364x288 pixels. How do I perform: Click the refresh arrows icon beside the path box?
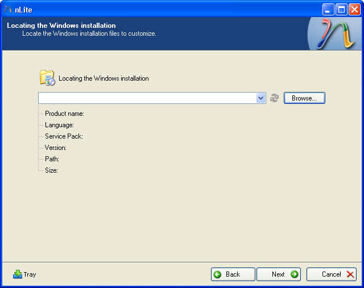(274, 98)
